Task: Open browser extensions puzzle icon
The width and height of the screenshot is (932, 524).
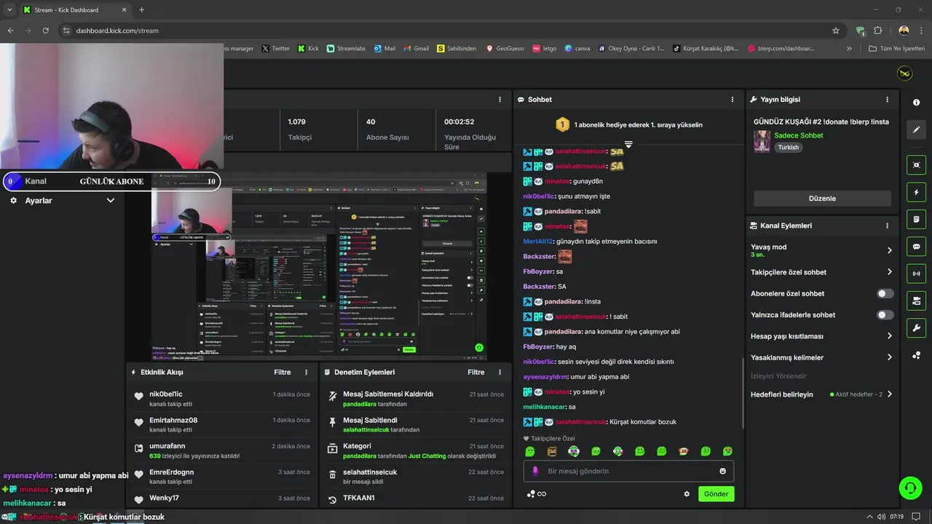Action: point(877,31)
